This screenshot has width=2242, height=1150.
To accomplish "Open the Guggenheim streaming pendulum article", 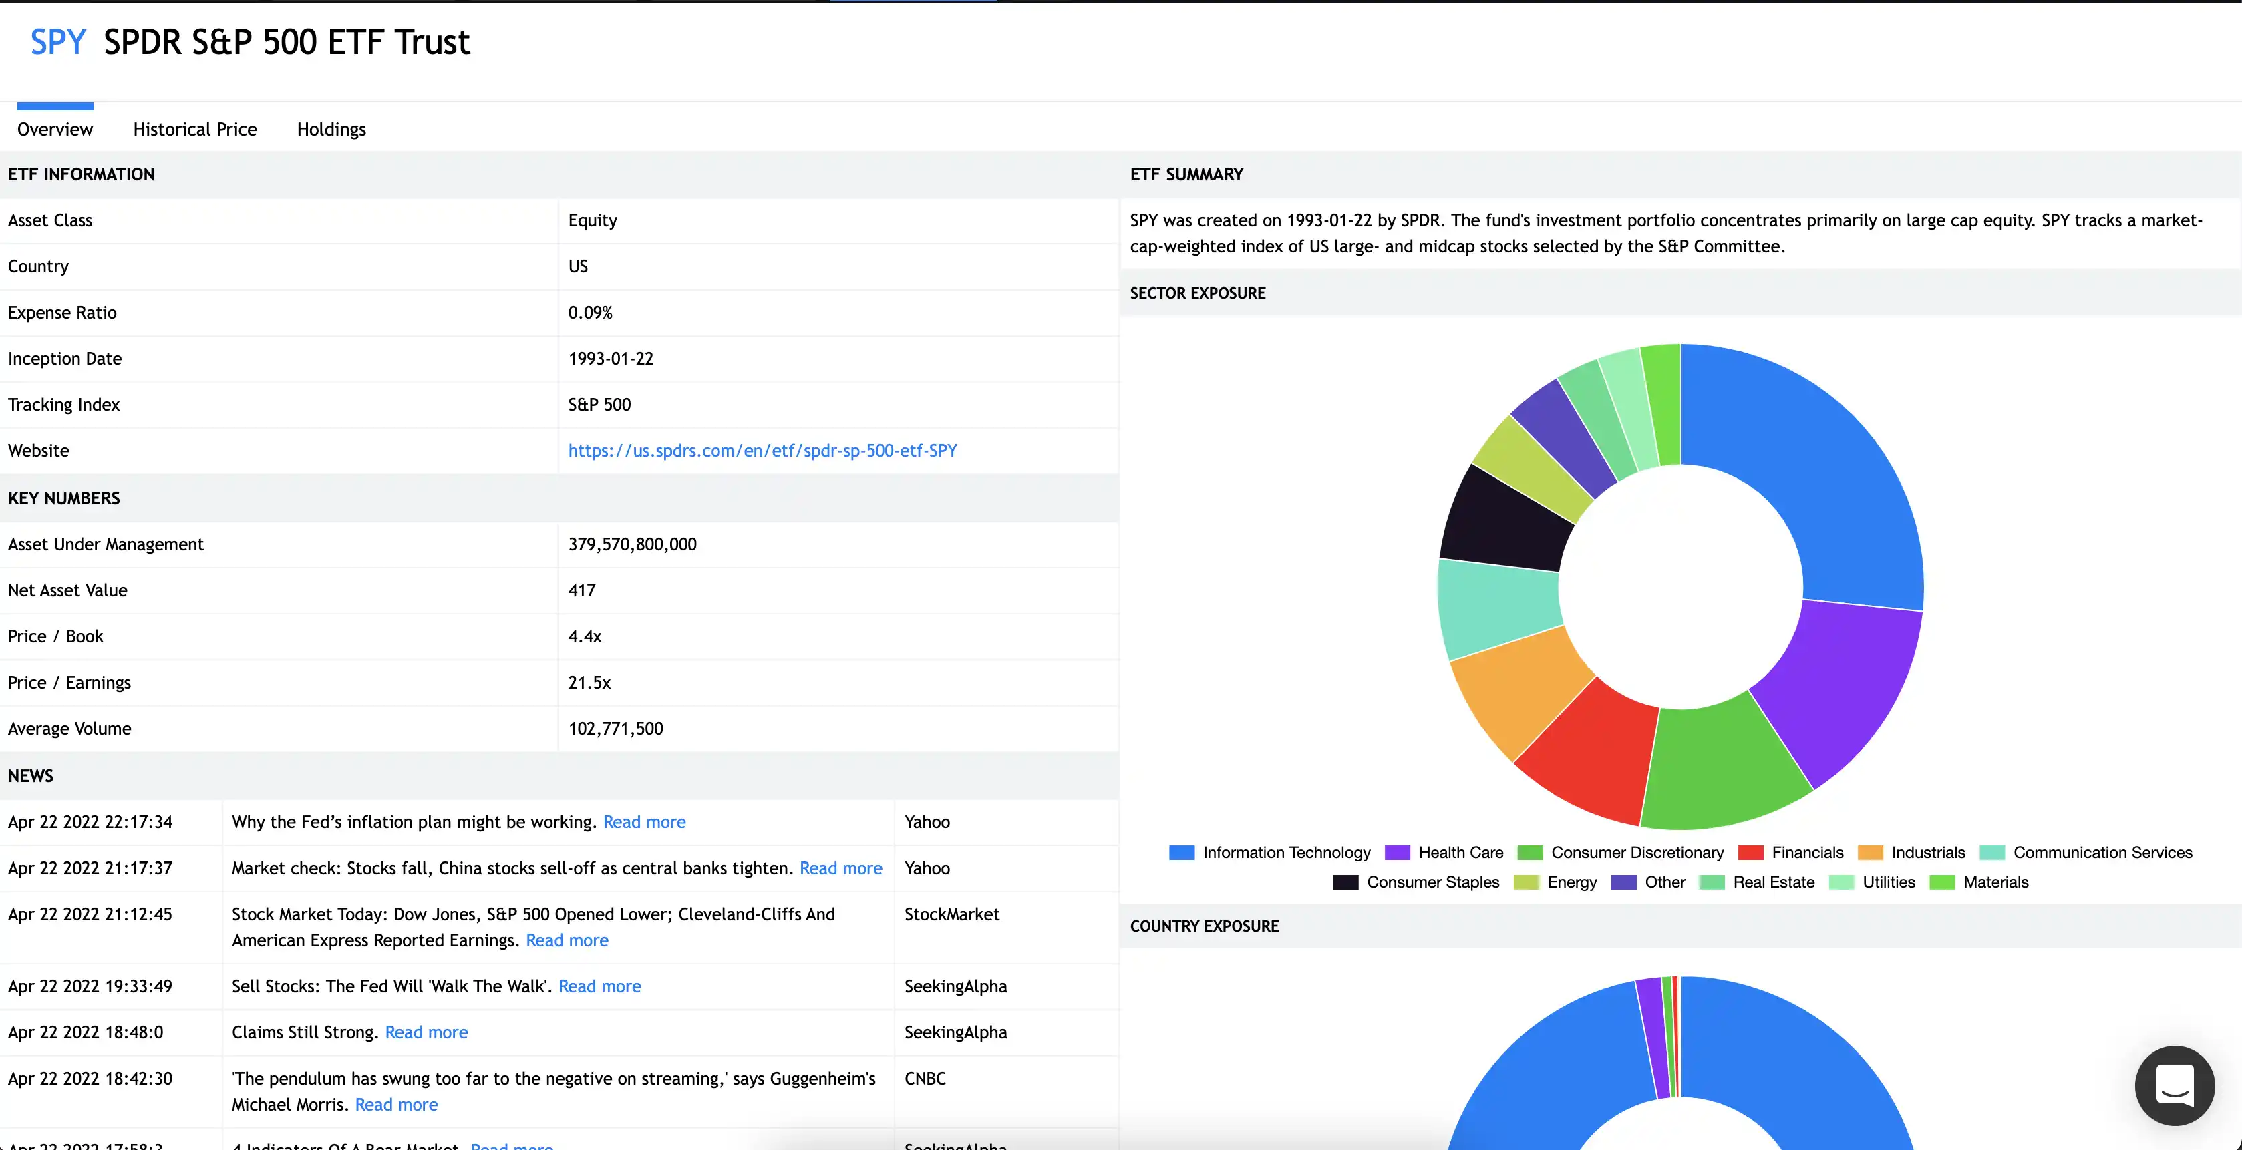I will coord(396,1104).
